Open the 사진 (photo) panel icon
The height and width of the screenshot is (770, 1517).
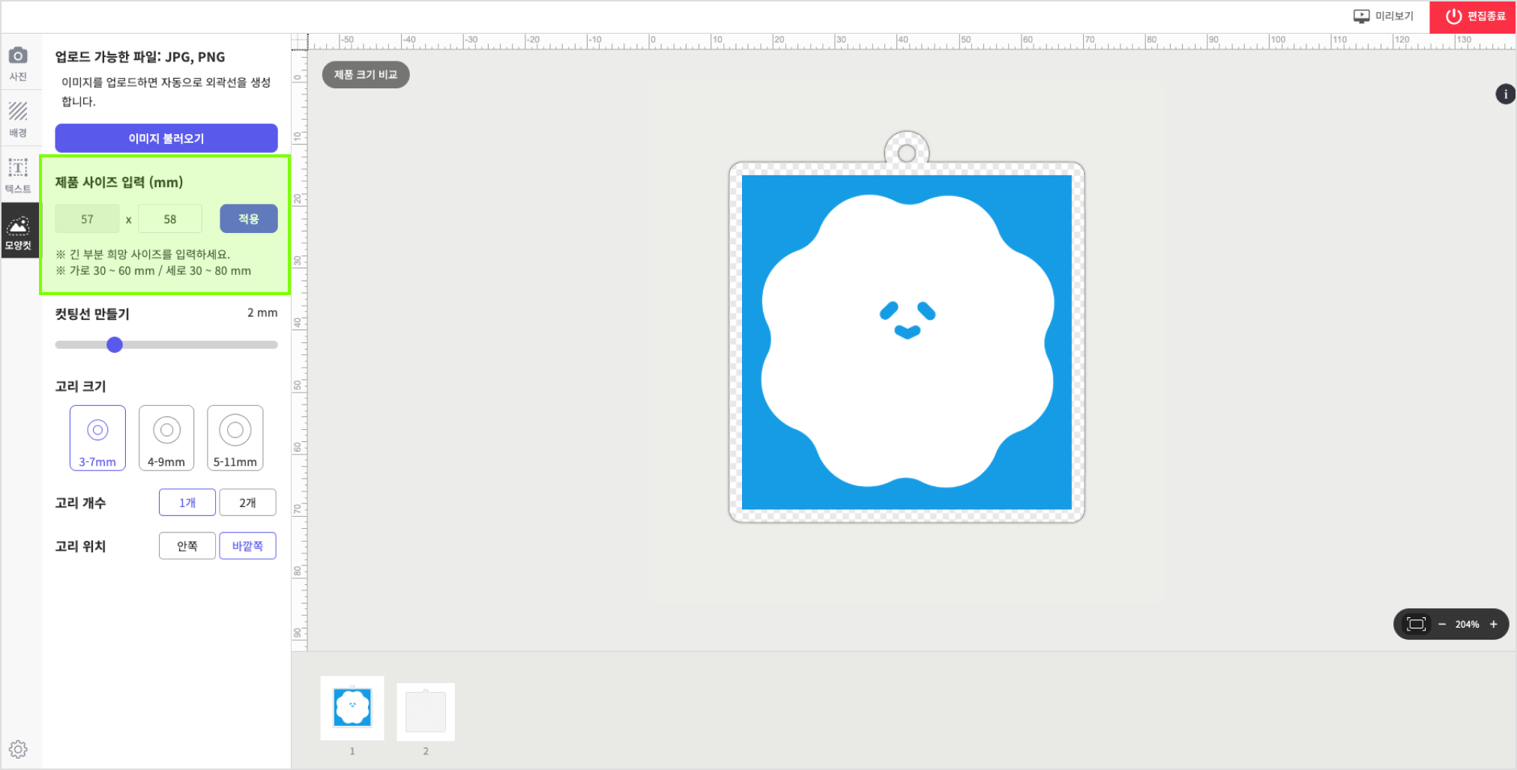(x=18, y=63)
